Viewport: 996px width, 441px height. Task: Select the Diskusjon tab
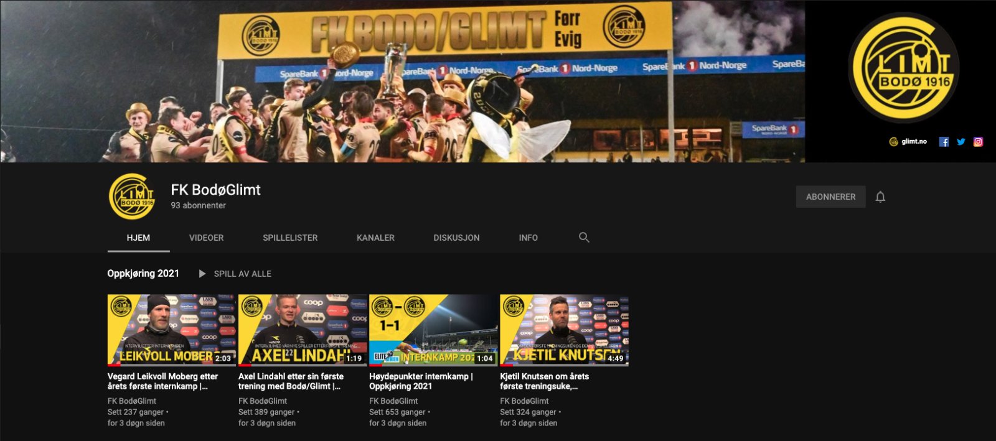[456, 238]
